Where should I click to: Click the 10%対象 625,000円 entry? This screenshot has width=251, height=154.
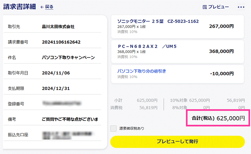(x=190, y=100)
